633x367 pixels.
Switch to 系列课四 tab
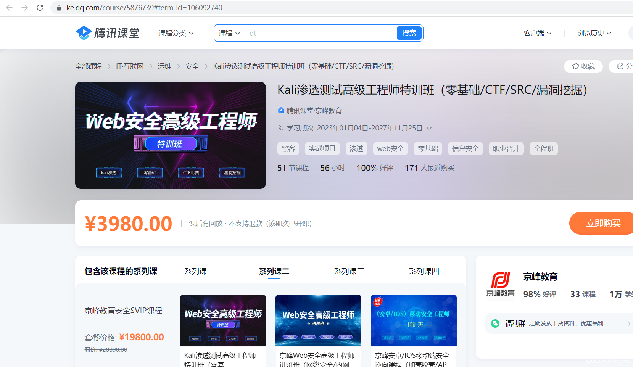424,271
